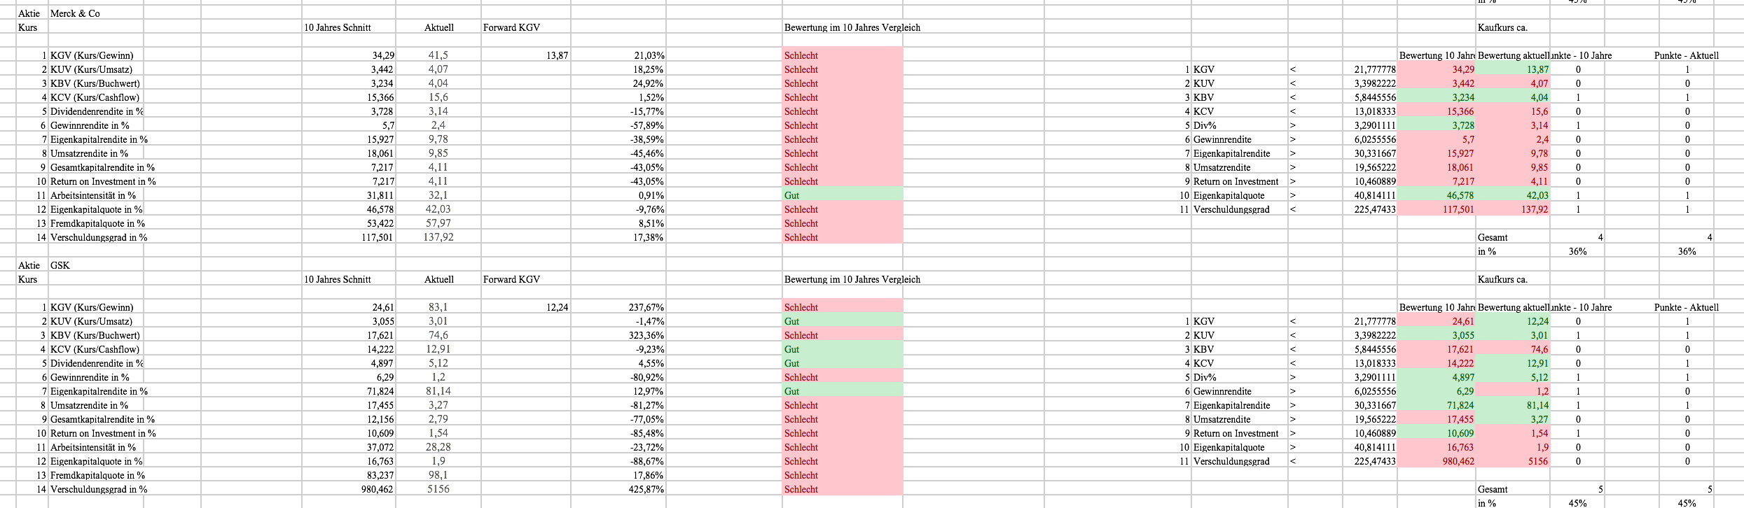This screenshot has height=508, width=1744.
Task: Click GSK's "Bewertung im 10 Jahres Vergleich" header
Action: coord(852,279)
